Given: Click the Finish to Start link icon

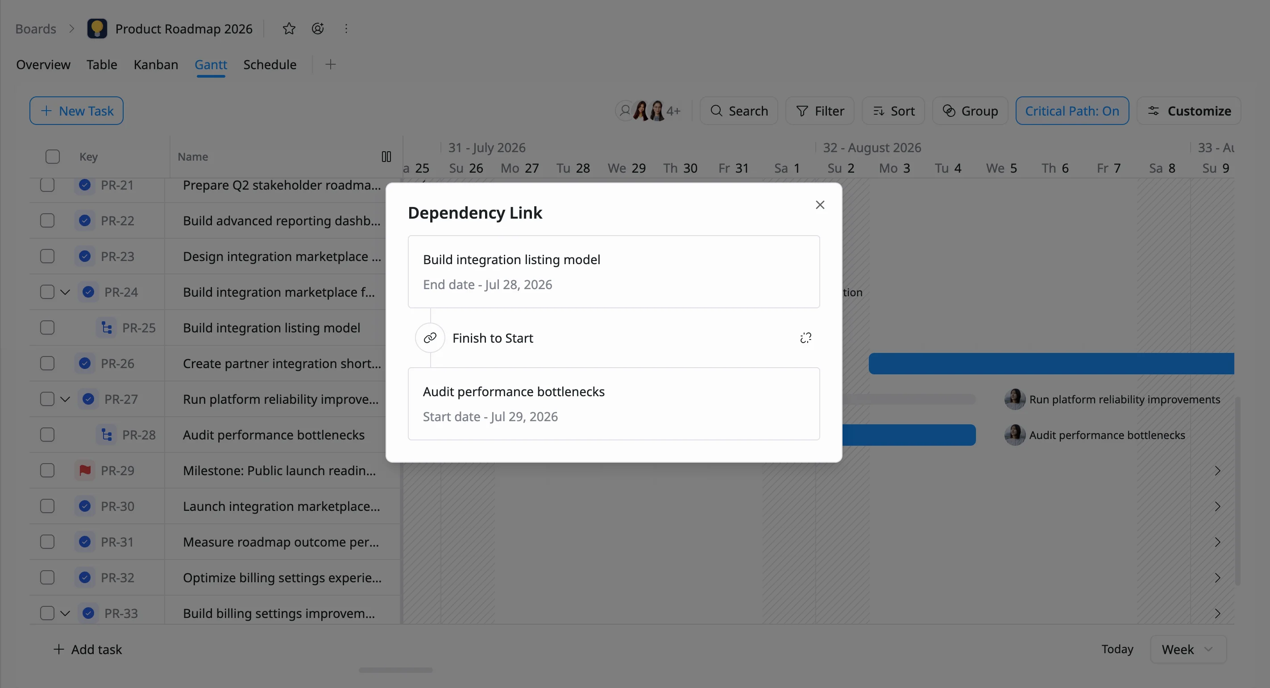Looking at the screenshot, I should coord(430,338).
